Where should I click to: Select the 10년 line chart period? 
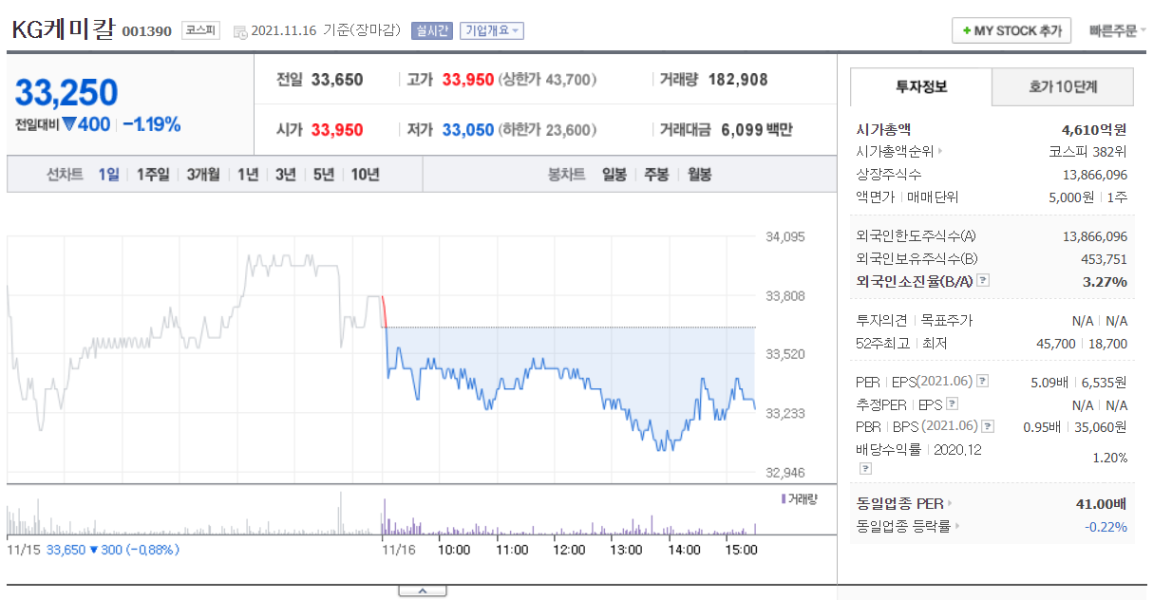pos(365,175)
